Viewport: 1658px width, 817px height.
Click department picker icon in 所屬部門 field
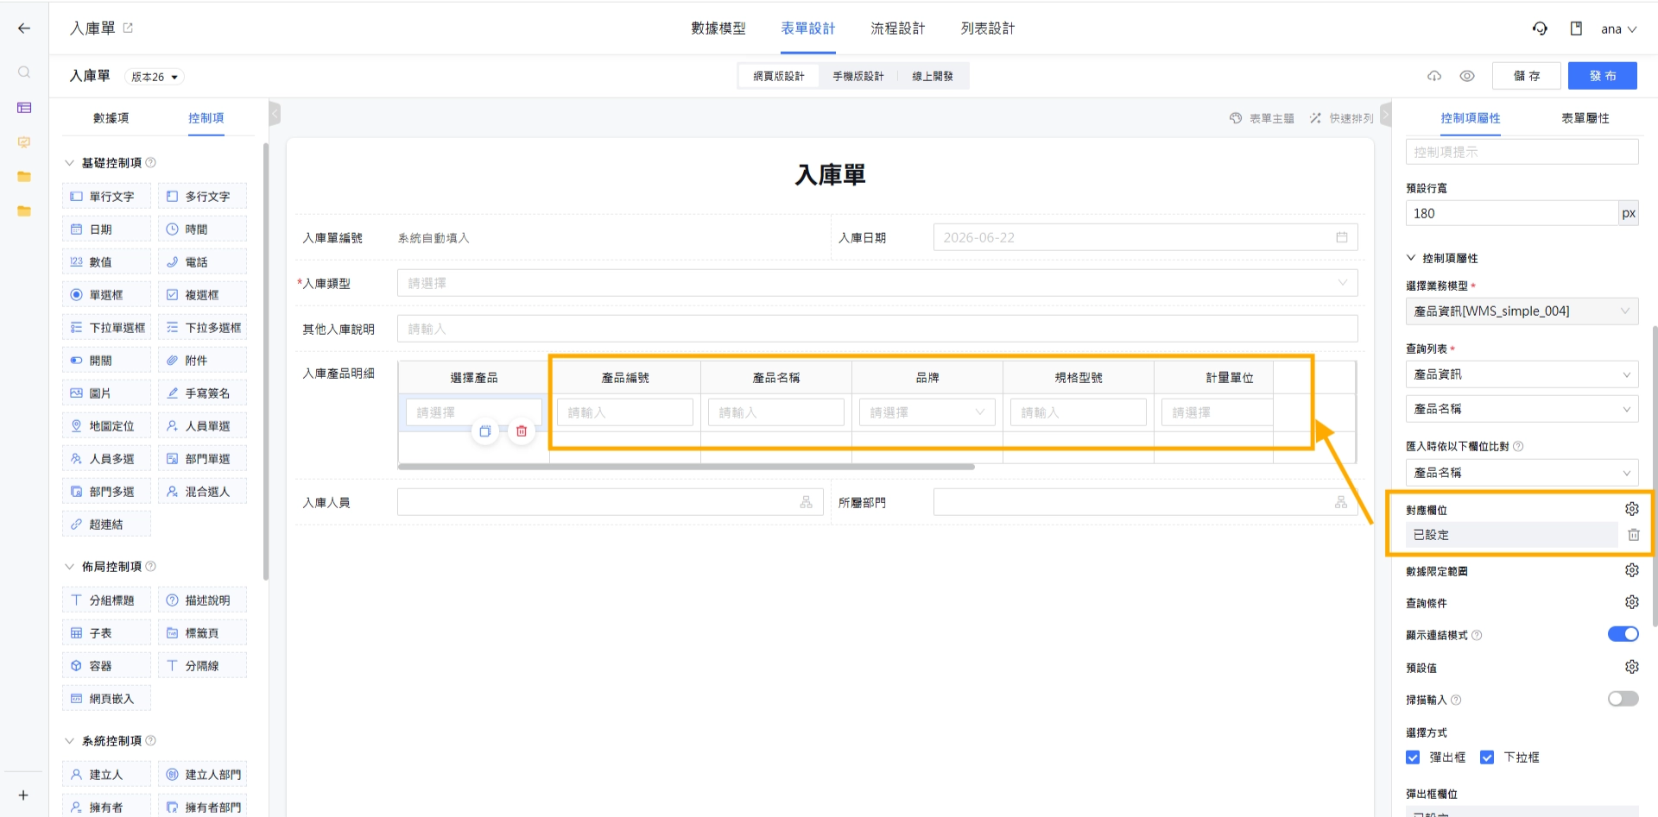(1341, 502)
